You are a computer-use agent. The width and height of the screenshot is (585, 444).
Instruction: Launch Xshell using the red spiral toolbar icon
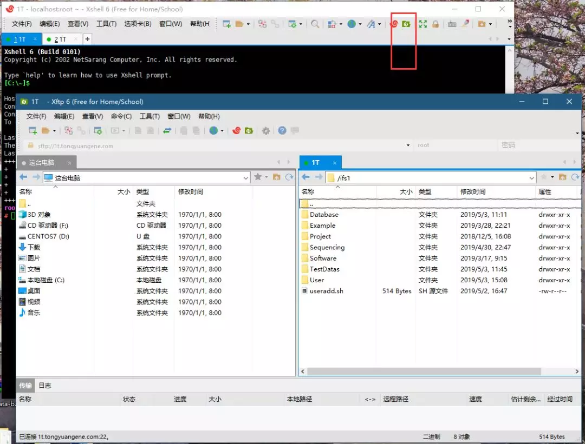coord(395,23)
